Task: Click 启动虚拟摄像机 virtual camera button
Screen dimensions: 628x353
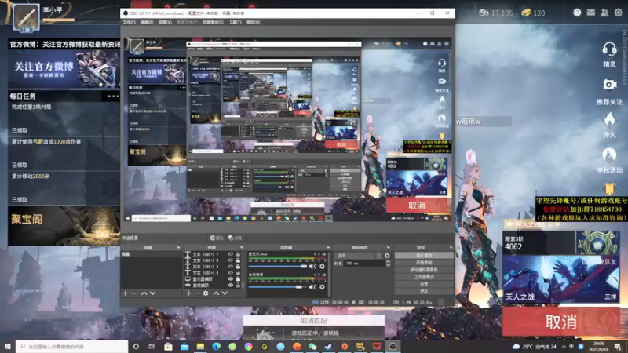Action: (x=424, y=270)
